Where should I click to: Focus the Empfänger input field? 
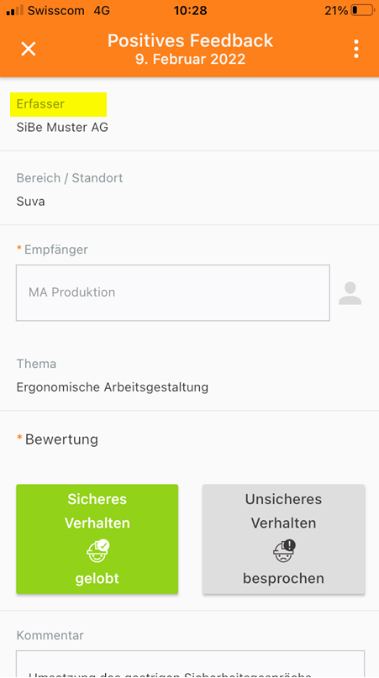click(173, 292)
